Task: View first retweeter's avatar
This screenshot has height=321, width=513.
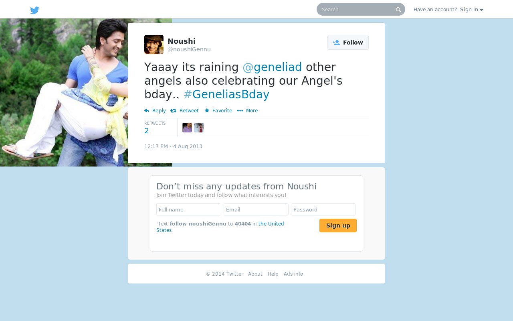Action: (x=187, y=128)
